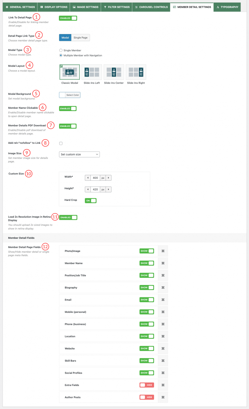This screenshot has height=409, width=249.
Task: Select the Slide-Ins Center modal layout
Action: [x=113, y=72]
